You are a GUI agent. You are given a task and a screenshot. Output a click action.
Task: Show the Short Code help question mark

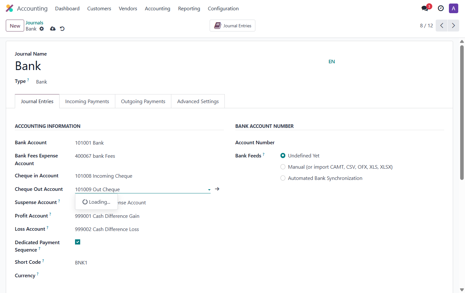tap(43, 261)
